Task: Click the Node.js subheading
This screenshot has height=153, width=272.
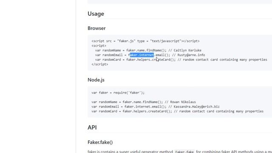Action: click(x=96, y=80)
